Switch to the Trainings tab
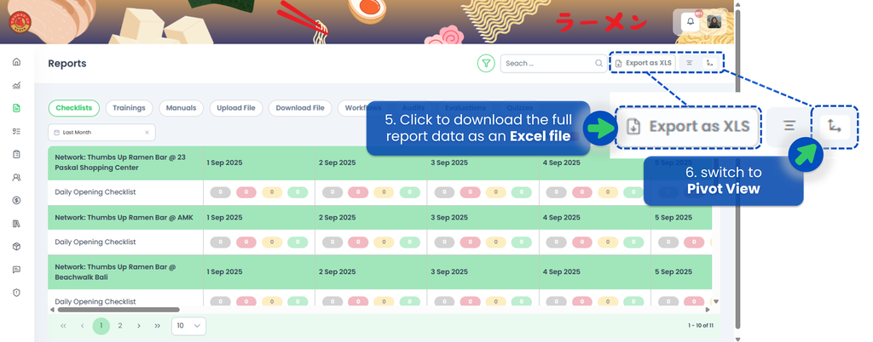The height and width of the screenshot is (342, 873). click(x=130, y=108)
